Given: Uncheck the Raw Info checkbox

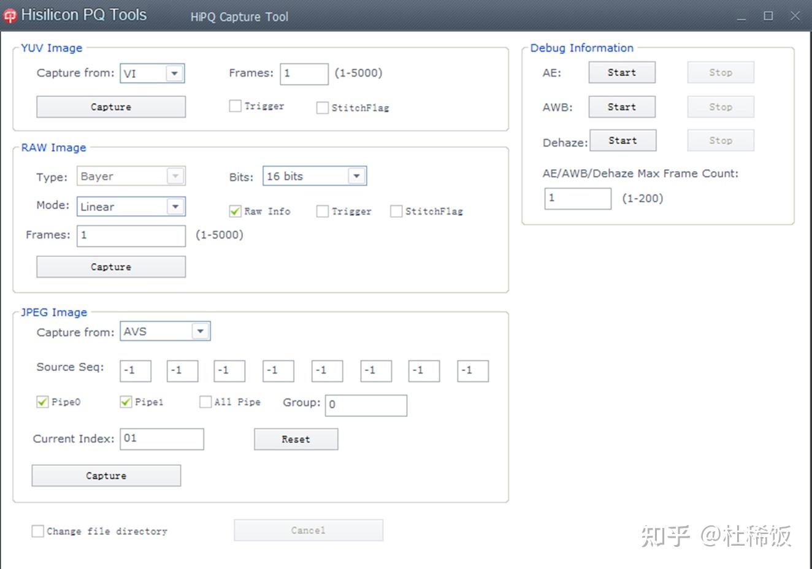Looking at the screenshot, I should (x=235, y=211).
